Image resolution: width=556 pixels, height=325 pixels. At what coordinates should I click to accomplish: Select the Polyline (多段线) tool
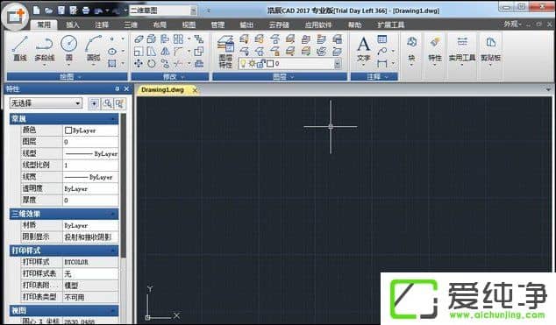pos(45,48)
